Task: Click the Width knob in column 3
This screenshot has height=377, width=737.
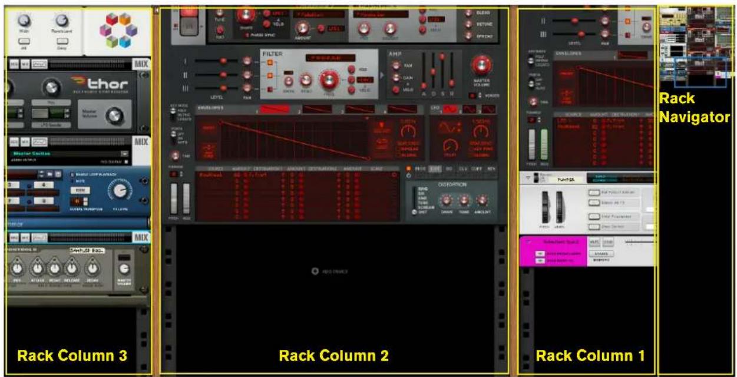Action: (25, 22)
